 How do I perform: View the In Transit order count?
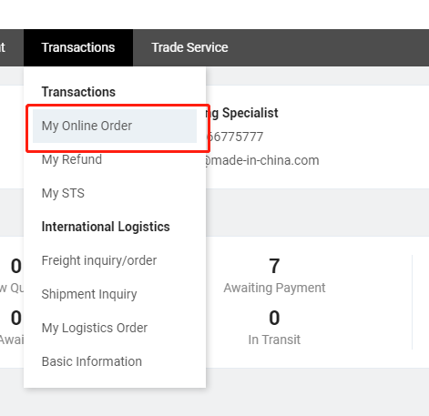coord(274,318)
